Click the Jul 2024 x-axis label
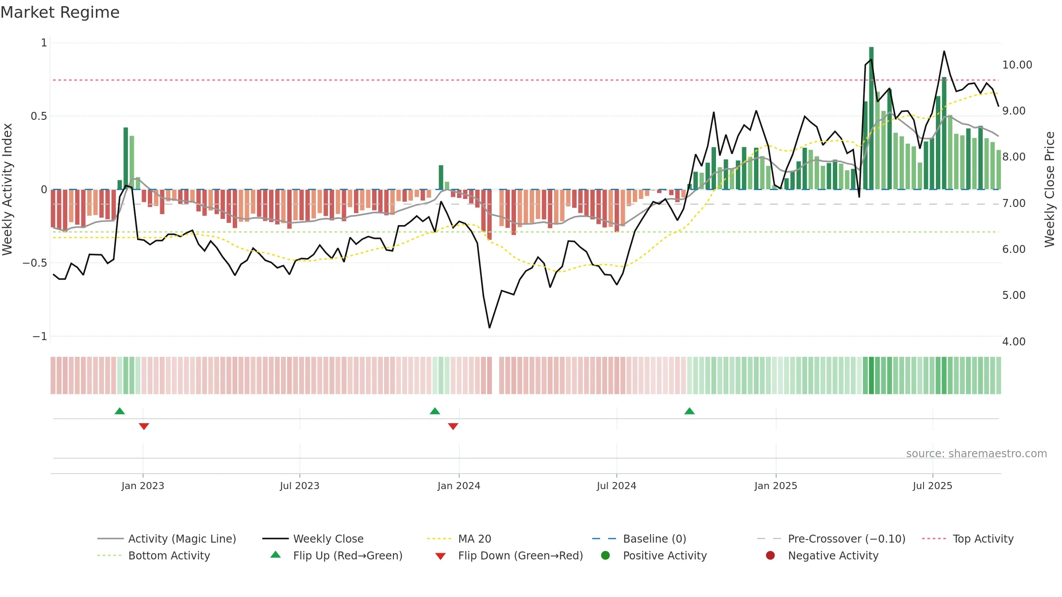Viewport: 1062px width, 597px height. pyautogui.click(x=616, y=486)
